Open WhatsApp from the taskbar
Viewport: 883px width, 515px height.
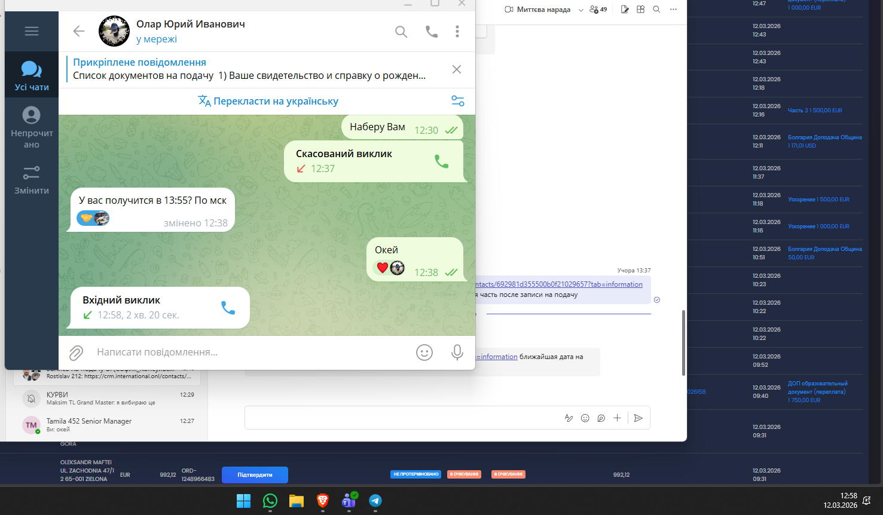point(270,501)
